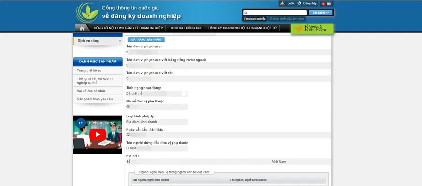
Task: Click the Đã giải thể status value
Action: (x=134, y=93)
